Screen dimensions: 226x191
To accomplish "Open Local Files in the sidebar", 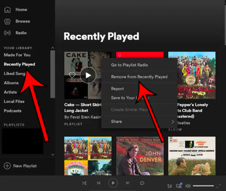I will (14, 102).
